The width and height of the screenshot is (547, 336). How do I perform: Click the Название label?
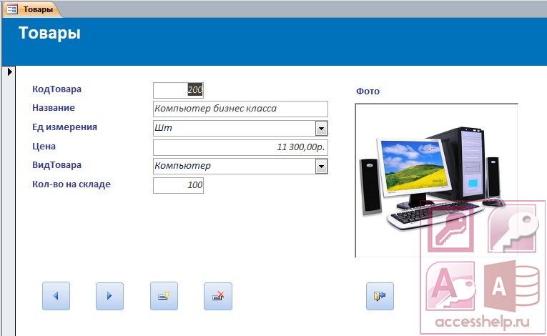tap(54, 108)
